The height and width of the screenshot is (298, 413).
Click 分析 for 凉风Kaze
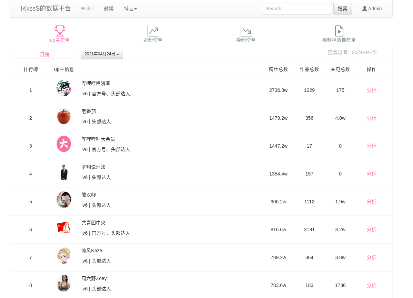tap(371, 257)
